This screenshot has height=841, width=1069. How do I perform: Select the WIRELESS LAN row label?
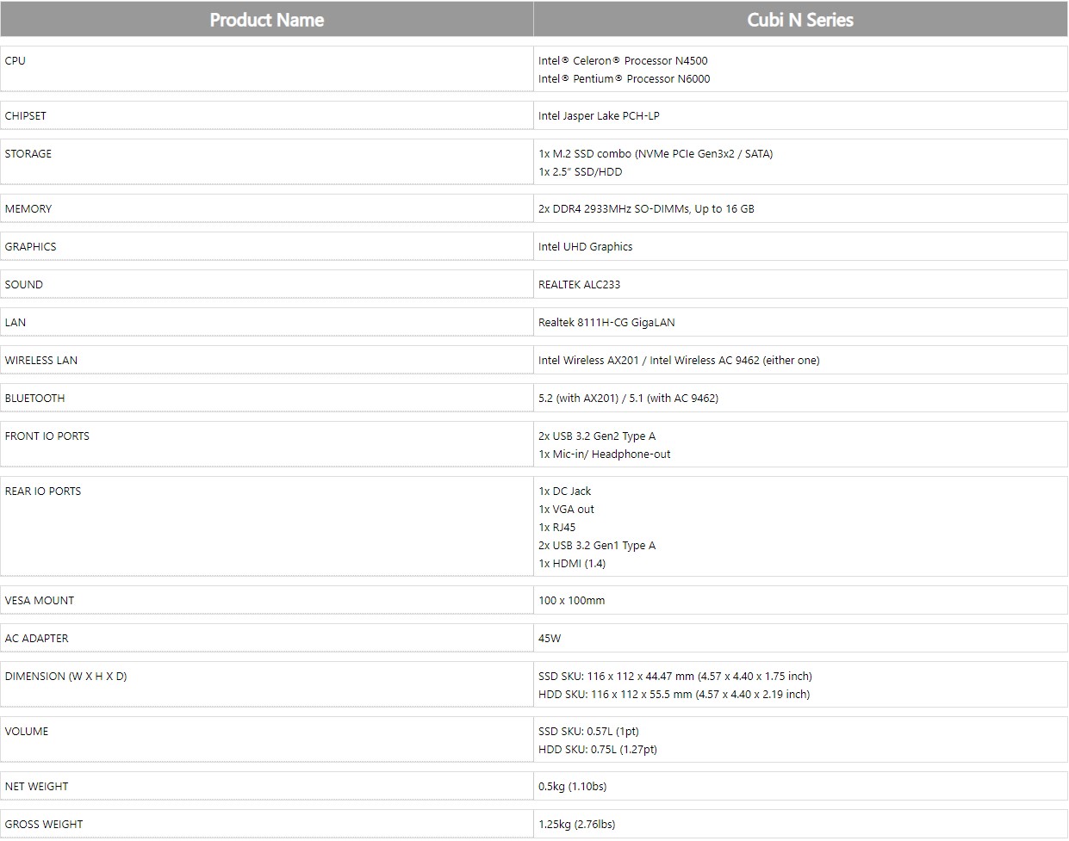click(x=41, y=361)
